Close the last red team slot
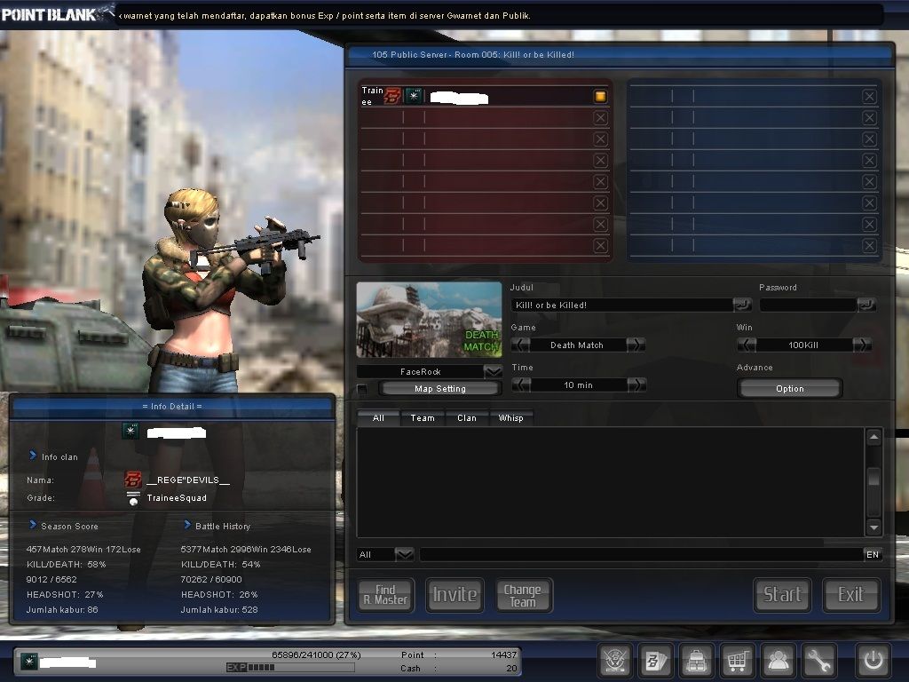This screenshot has width=909, height=682. click(x=601, y=246)
